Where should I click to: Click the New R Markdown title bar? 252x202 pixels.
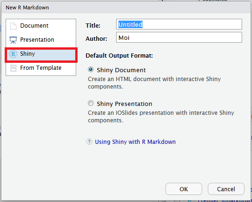tap(126, 7)
